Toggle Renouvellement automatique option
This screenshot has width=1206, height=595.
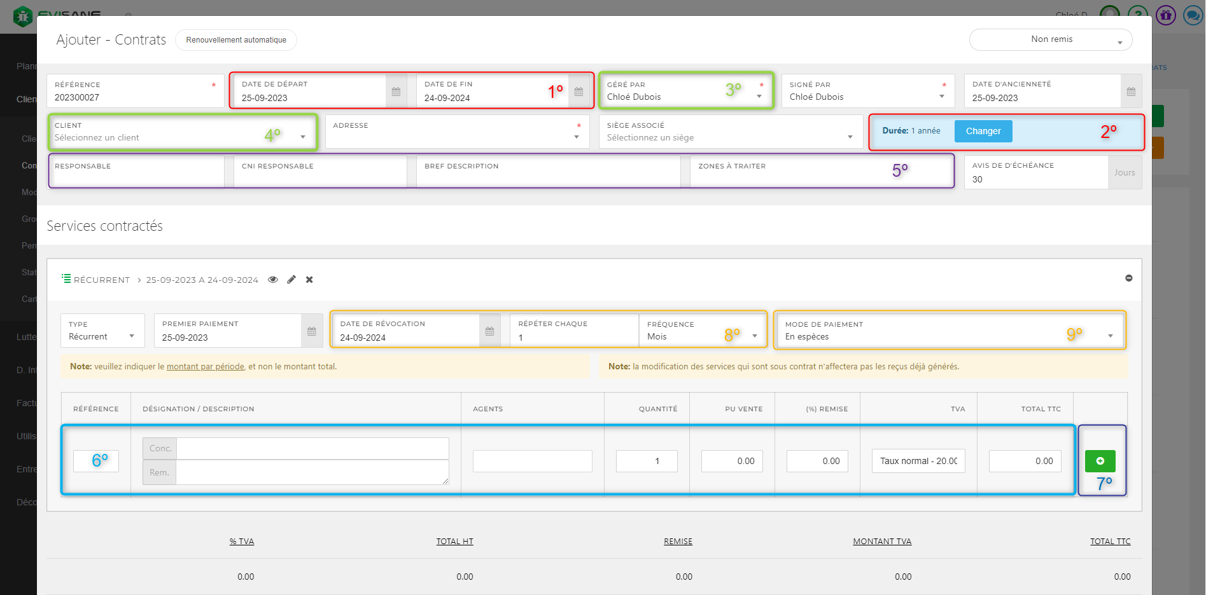[x=236, y=40]
